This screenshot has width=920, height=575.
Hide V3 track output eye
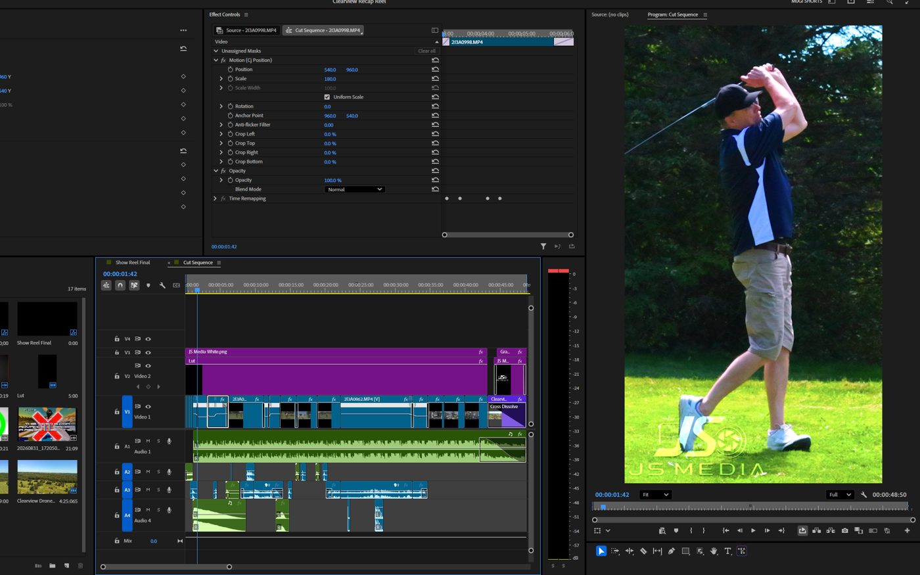tap(148, 352)
